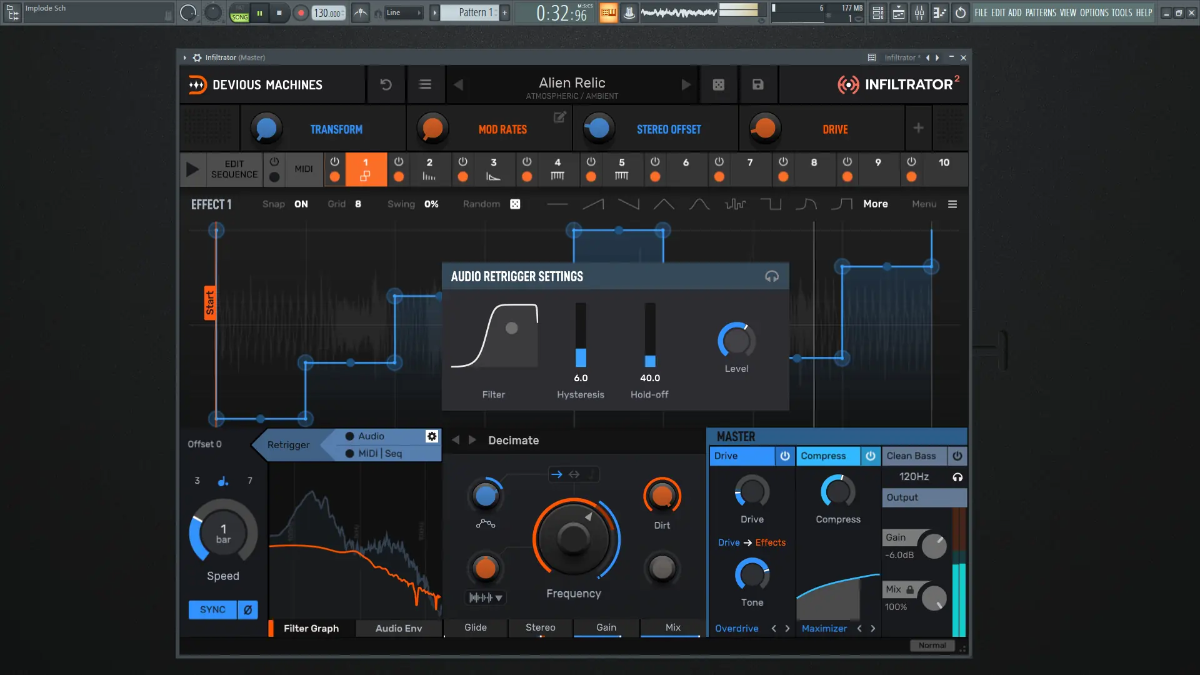
Task: Expand the Effect 1 Menu hamburger
Action: [952, 204]
